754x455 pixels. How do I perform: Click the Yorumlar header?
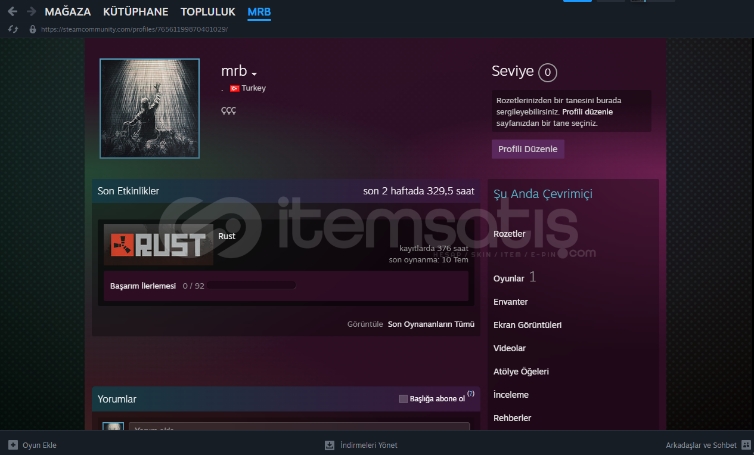(x=117, y=399)
